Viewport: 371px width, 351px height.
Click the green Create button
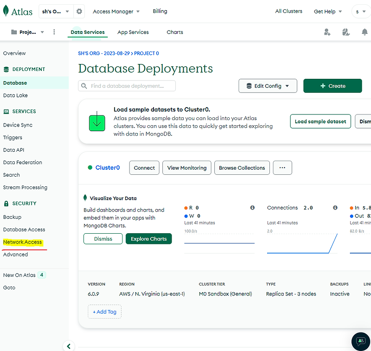tap(333, 86)
